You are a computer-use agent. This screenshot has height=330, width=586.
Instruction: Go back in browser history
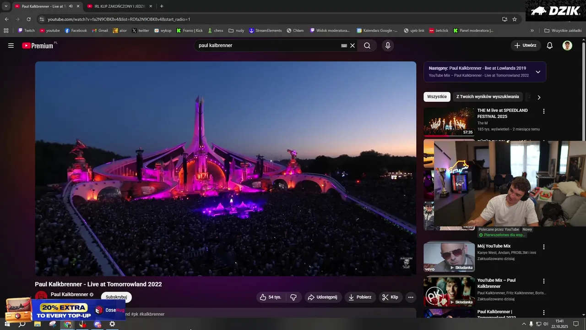[6, 19]
